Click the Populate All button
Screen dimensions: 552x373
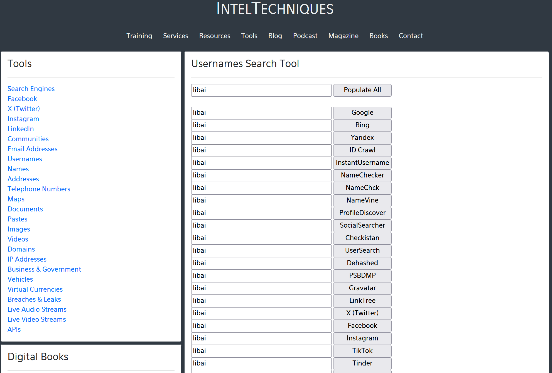pos(362,90)
